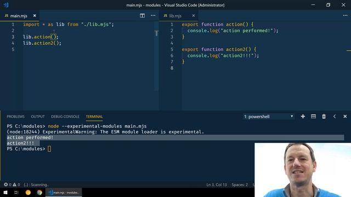Viewport: 351px width, 197px height.
Task: Click the panel chevron arrow icon
Action: click(335, 117)
